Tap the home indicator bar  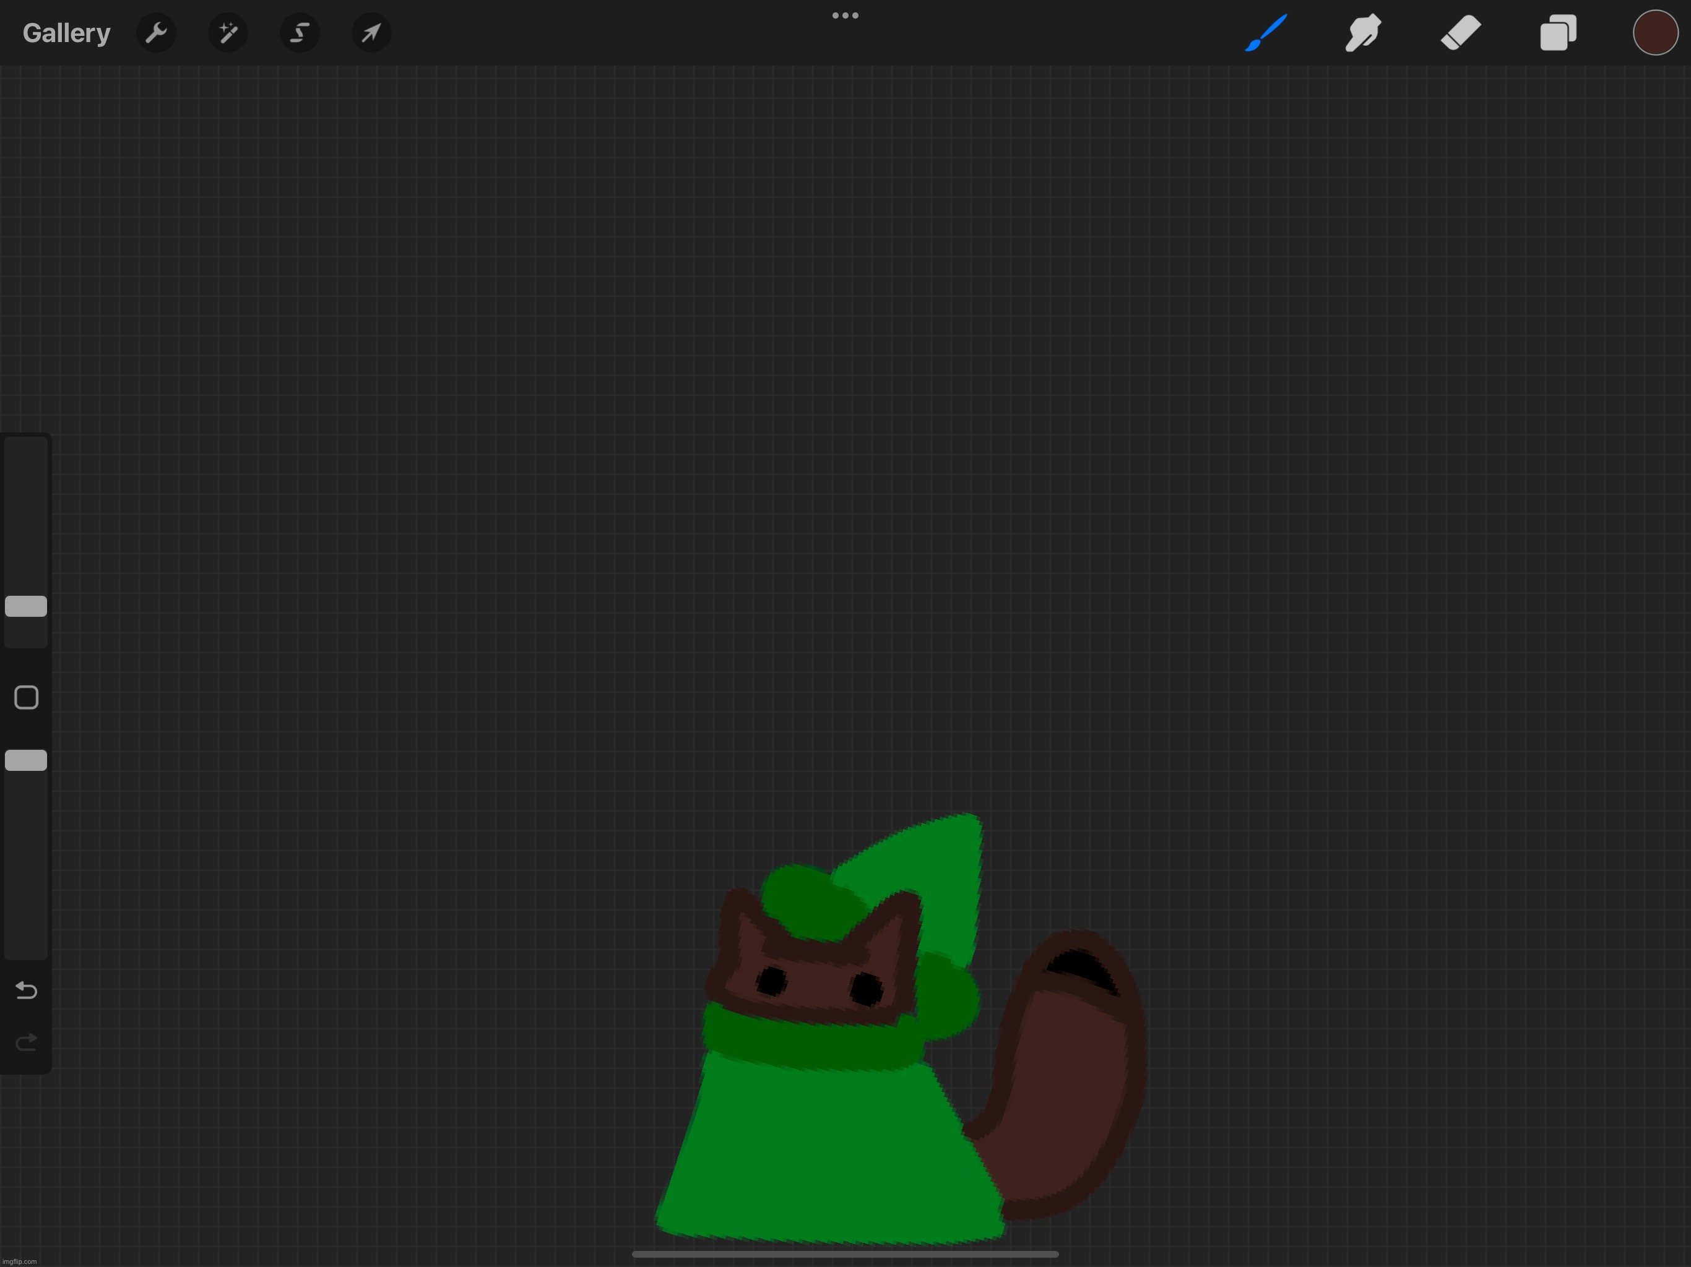click(845, 1254)
